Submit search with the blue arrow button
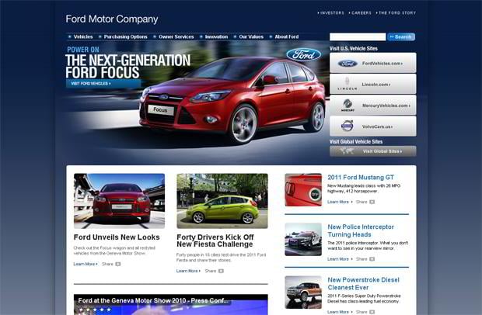The height and width of the screenshot is (315, 482). [401, 36]
